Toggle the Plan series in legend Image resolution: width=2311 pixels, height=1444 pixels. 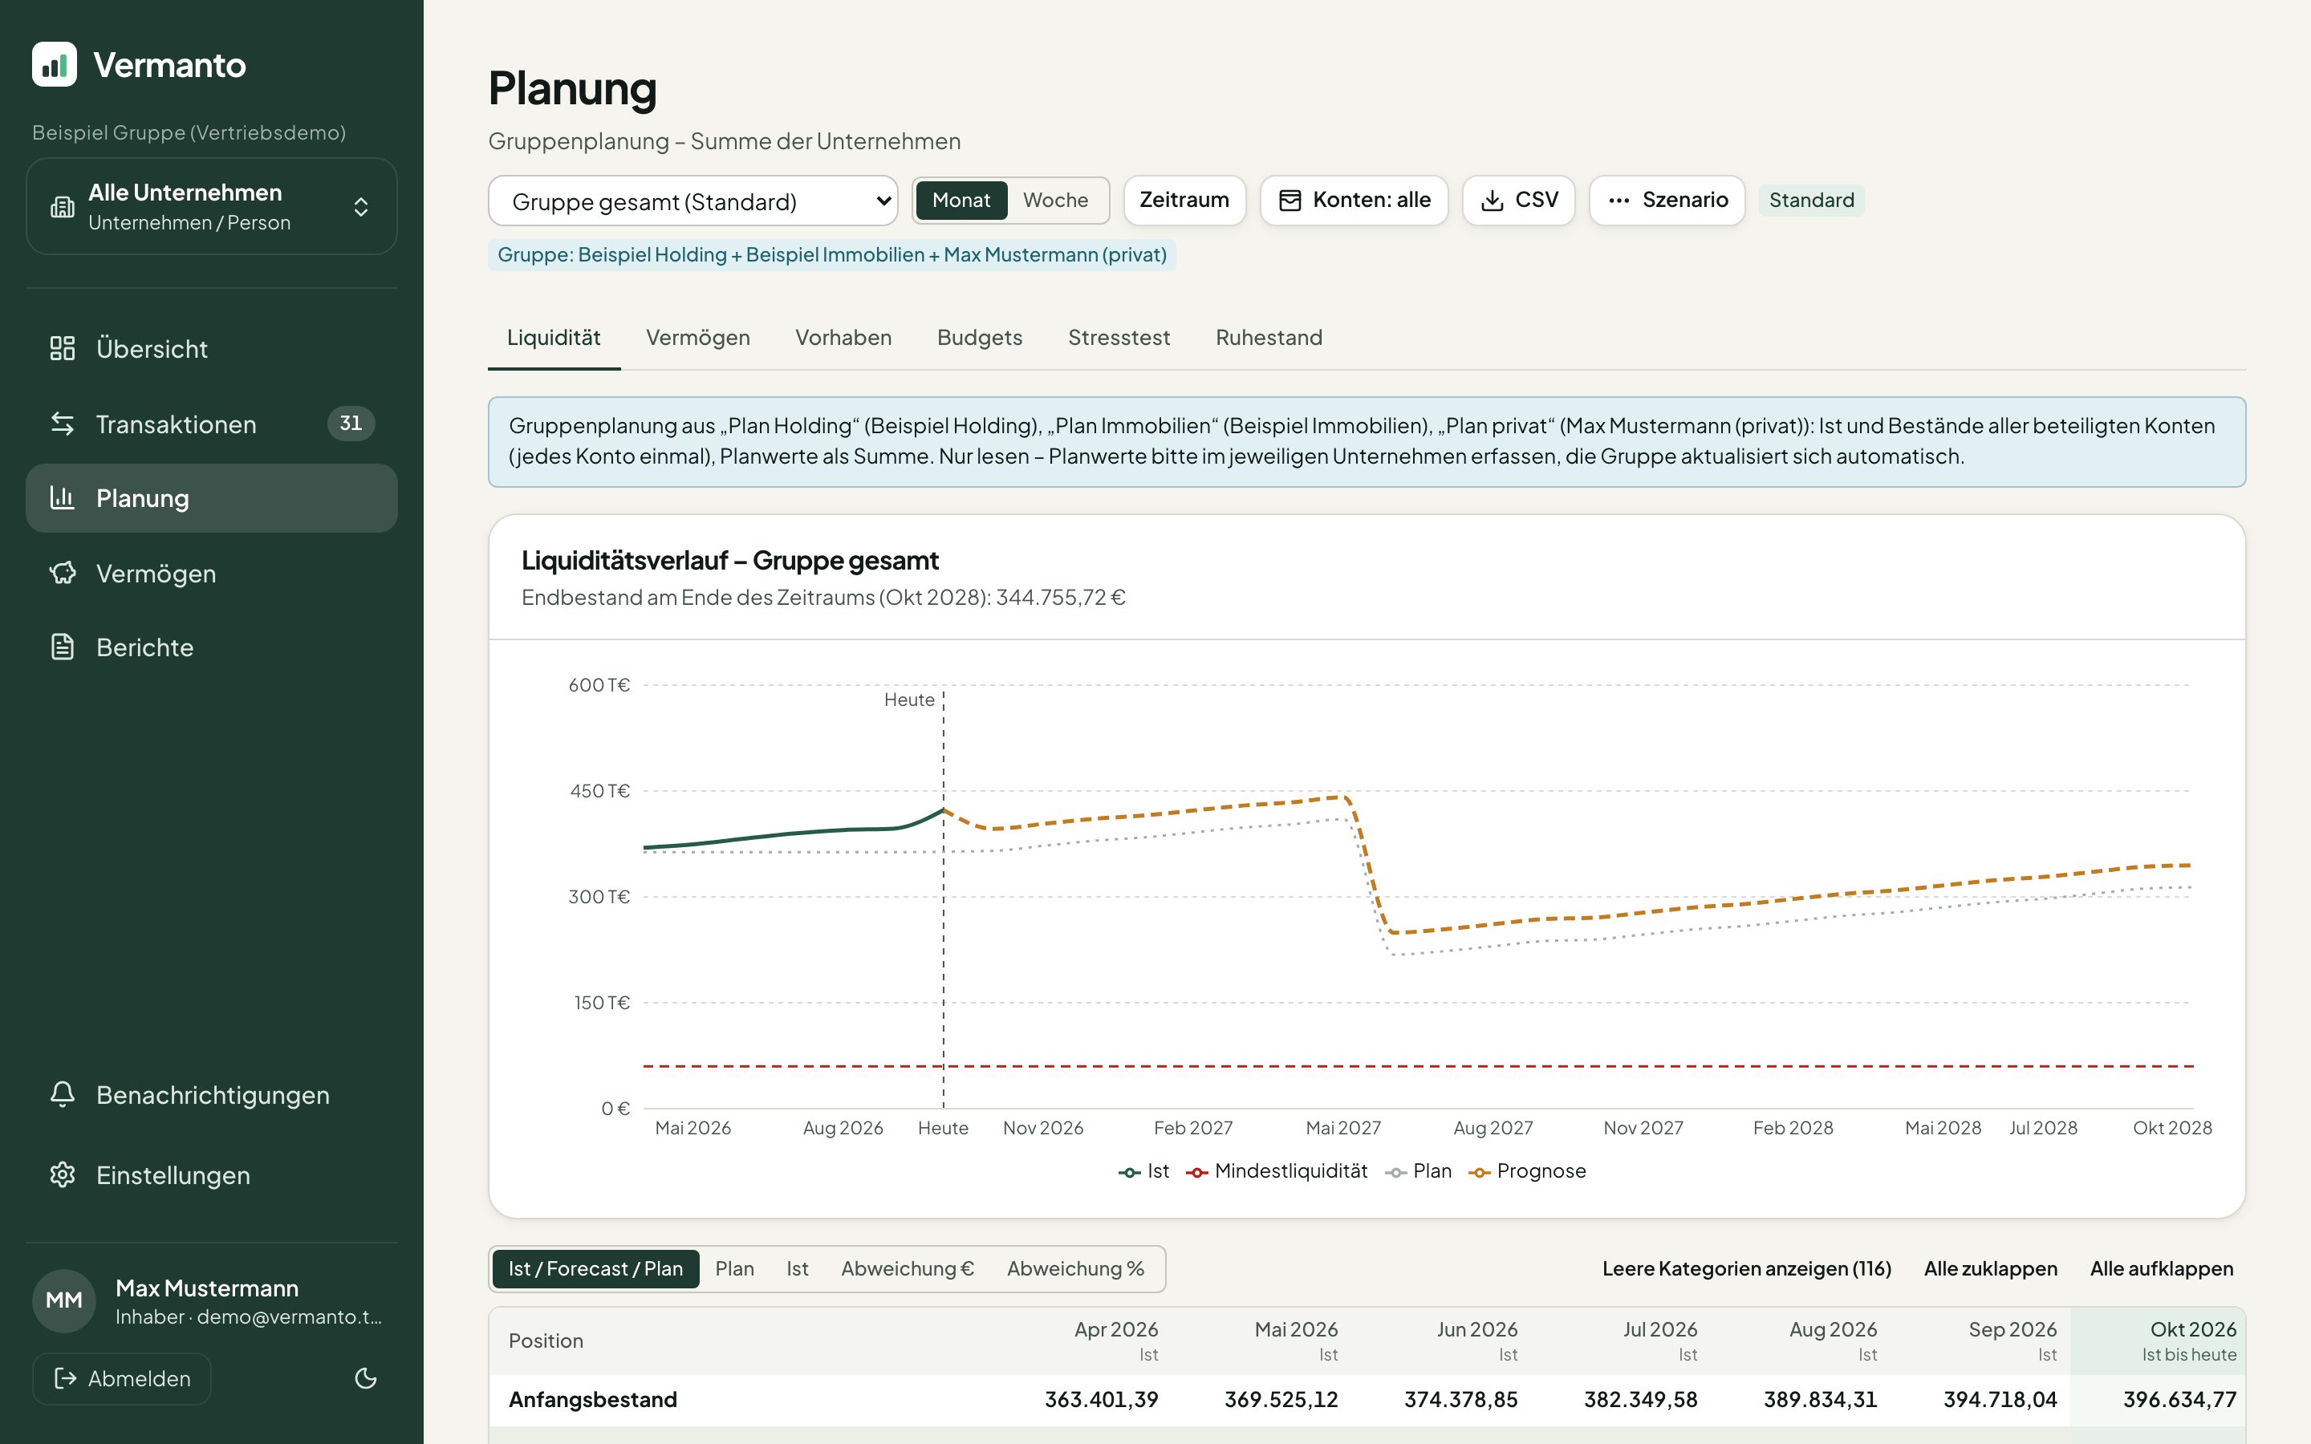[1418, 1171]
